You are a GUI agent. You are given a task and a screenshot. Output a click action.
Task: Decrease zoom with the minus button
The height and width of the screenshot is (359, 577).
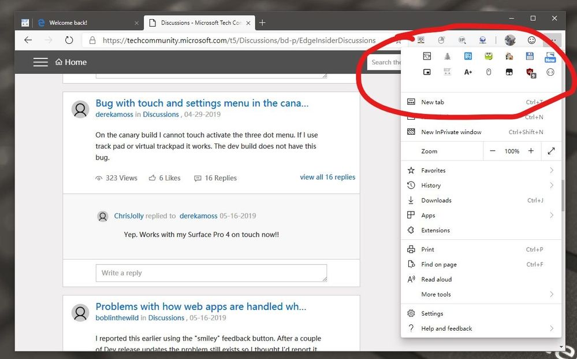tap(493, 151)
